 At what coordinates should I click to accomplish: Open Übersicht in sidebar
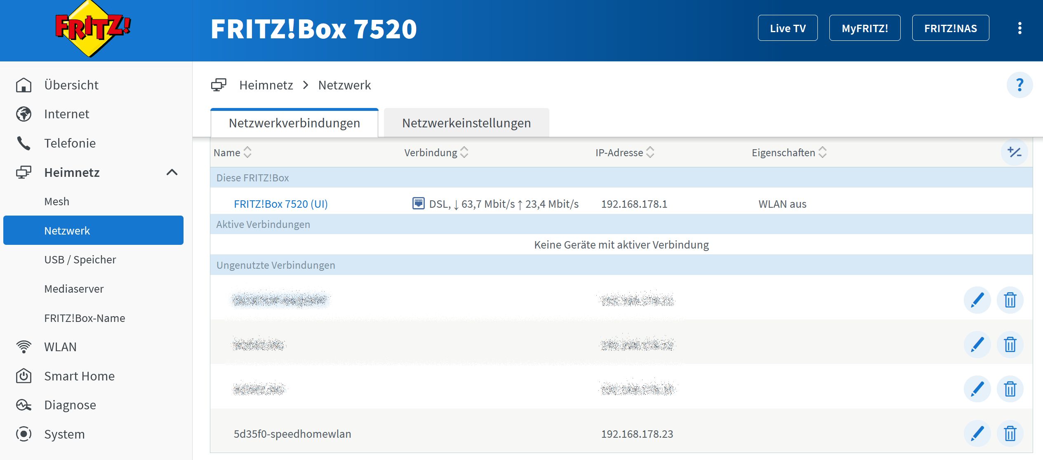coord(71,85)
